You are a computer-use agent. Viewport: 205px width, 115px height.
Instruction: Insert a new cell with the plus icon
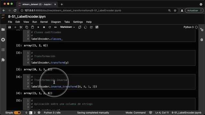tap(15, 27)
